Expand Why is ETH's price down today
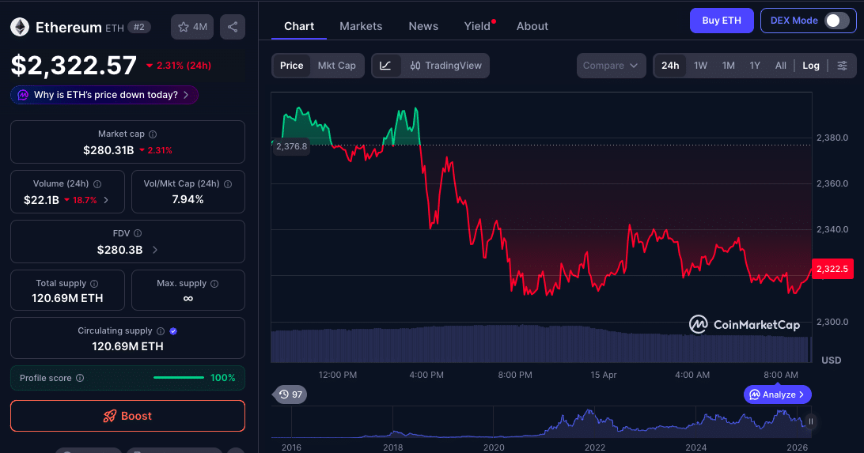The image size is (864, 453). coord(104,95)
